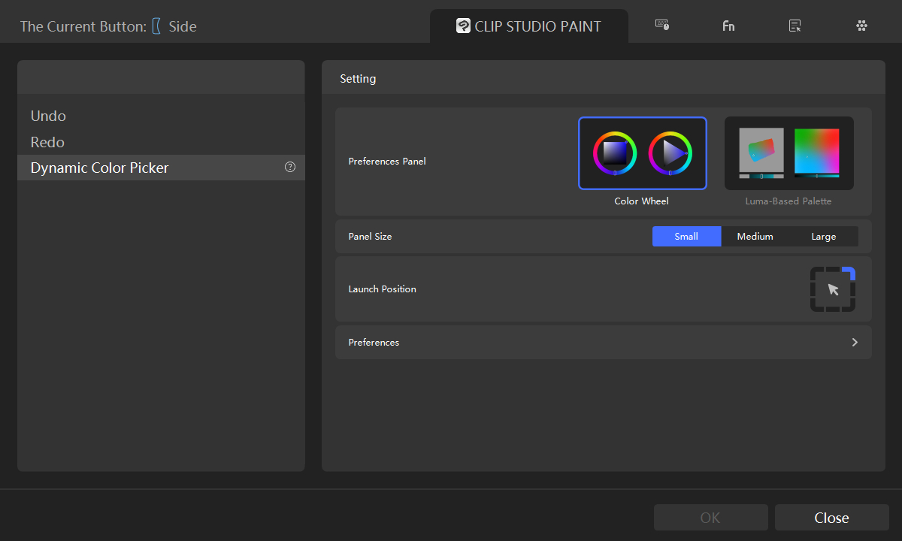The width and height of the screenshot is (902, 541).
Task: Click the Launch Position cursor icon
Action: [x=833, y=289]
